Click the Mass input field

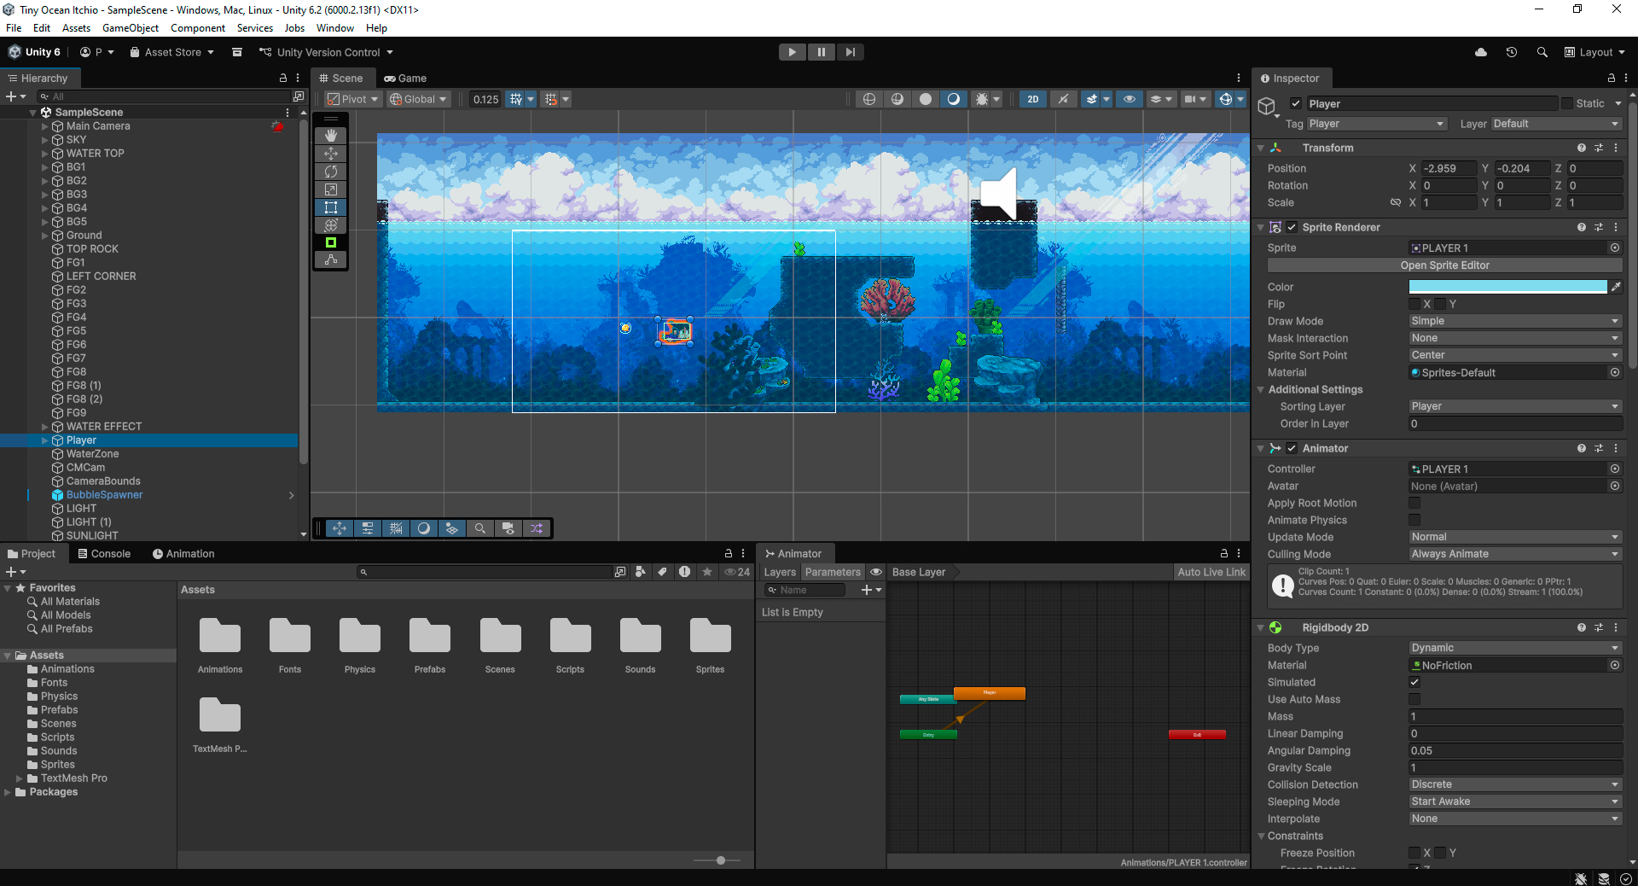click(1515, 717)
